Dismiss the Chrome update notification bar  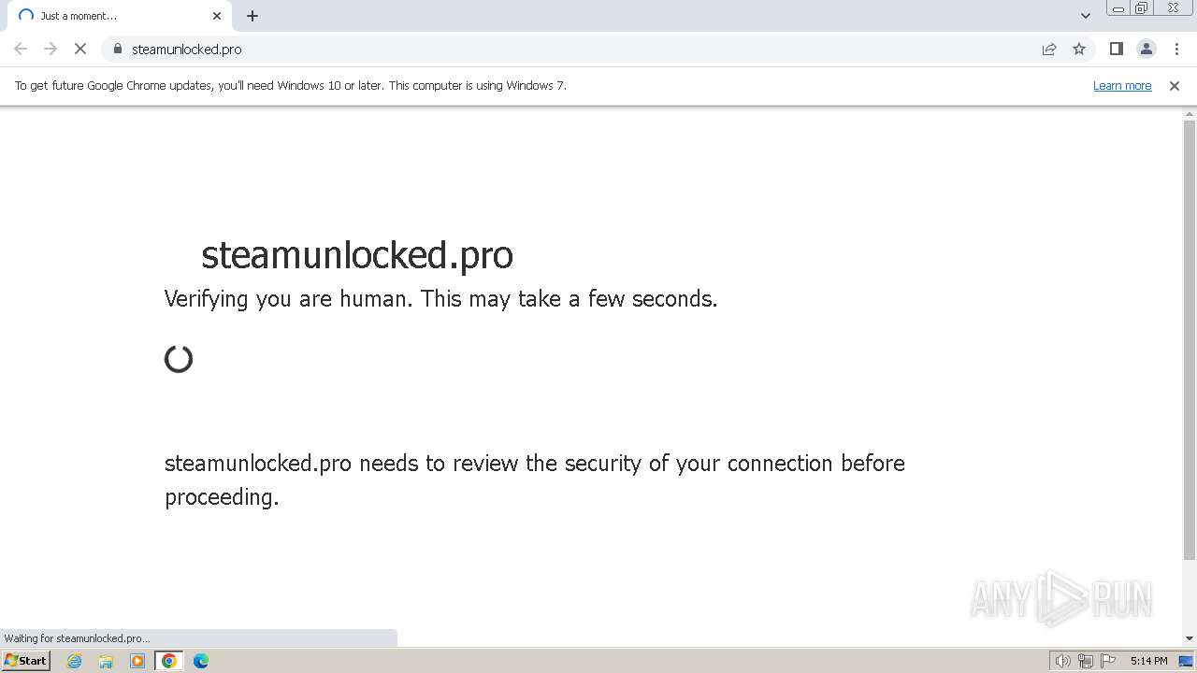(1175, 86)
